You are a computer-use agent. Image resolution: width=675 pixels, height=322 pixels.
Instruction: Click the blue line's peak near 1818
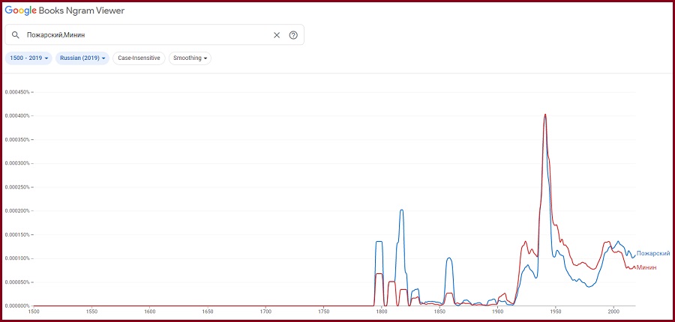point(402,210)
